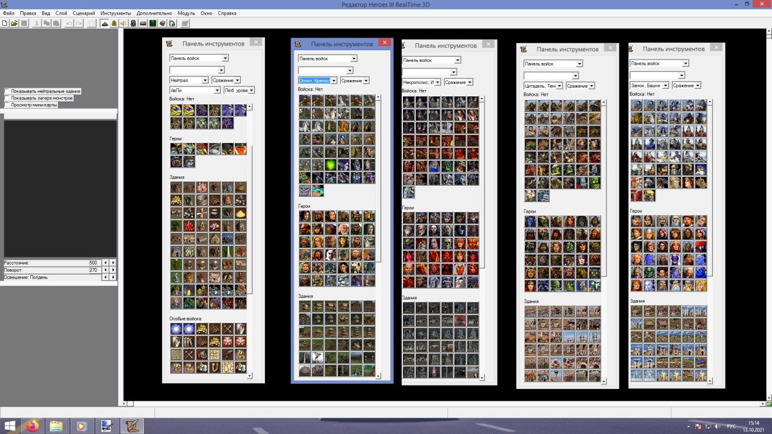Click the 'РУС' language indicator in tray
Image resolution: width=772 pixels, height=434 pixels.
coord(731,426)
